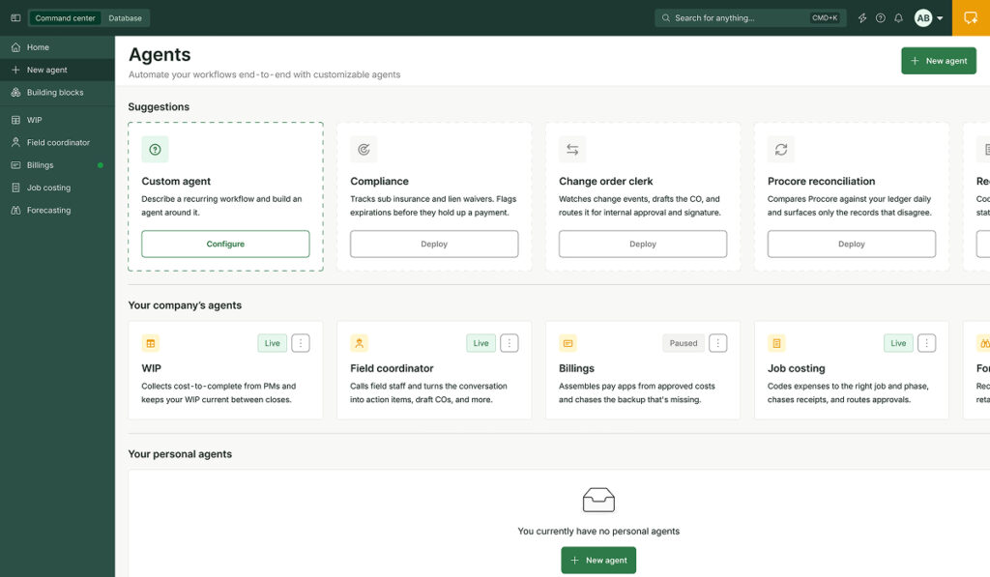
Task: Open the notifications bell
Action: point(898,18)
